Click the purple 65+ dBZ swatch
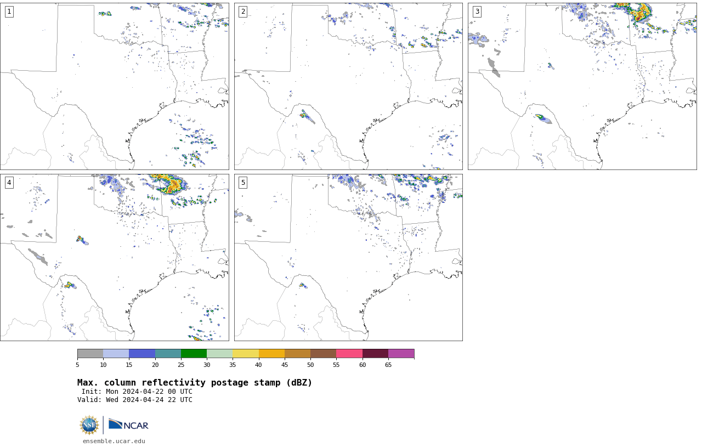Viewport: 702px width, 447px height. click(x=401, y=353)
